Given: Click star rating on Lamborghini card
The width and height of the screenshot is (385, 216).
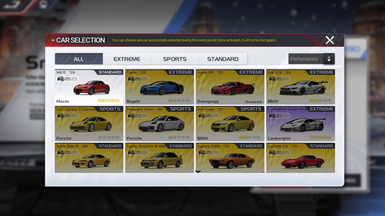Looking at the screenshot, I should click(320, 137).
